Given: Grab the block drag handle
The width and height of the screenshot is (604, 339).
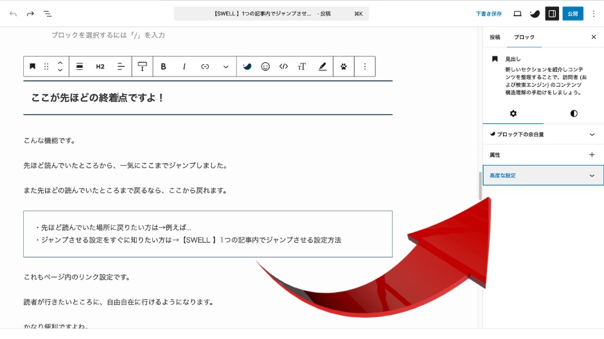Looking at the screenshot, I should point(46,67).
